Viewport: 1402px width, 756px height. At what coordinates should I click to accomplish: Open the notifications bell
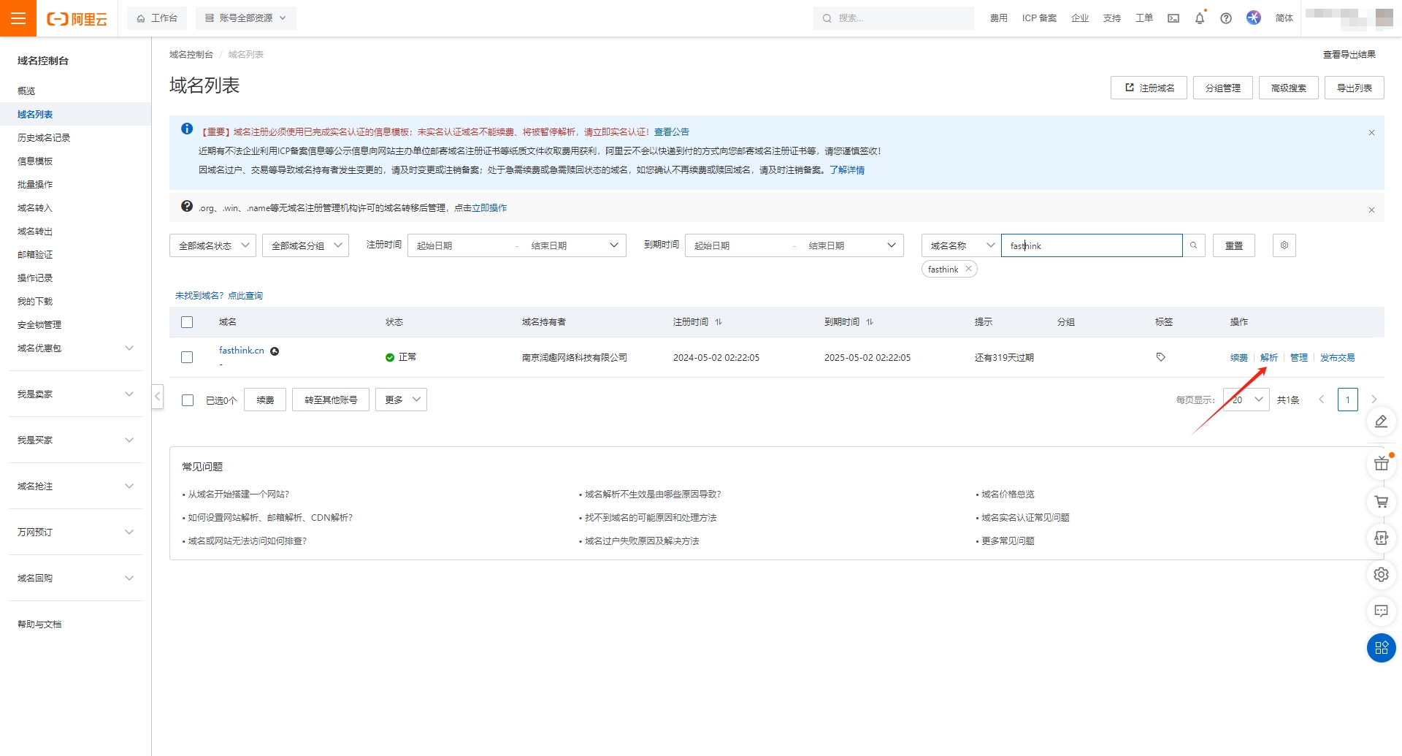pyautogui.click(x=1200, y=18)
